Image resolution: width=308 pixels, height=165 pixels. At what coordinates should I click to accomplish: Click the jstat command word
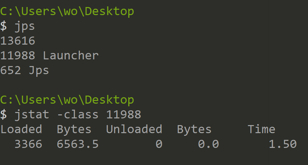pos(32,115)
